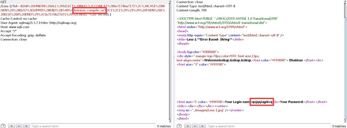Click request pane scrollbar up arrow
Viewport: 347px width, 128px height.
click(x=170, y=2)
